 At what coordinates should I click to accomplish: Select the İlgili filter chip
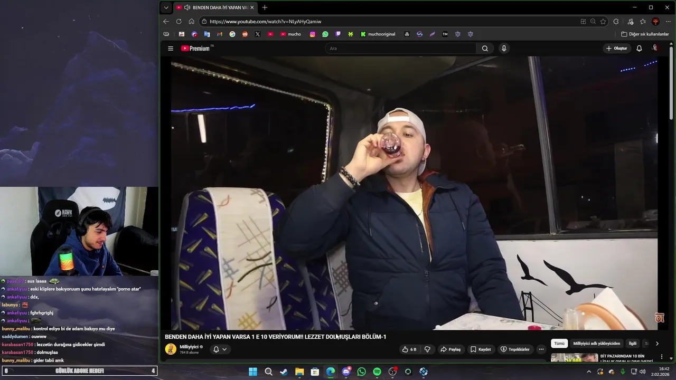pyautogui.click(x=633, y=344)
